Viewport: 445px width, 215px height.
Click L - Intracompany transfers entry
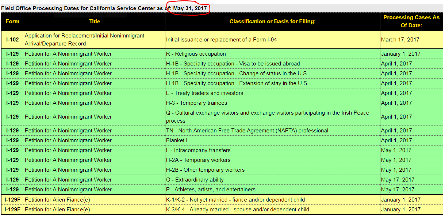pos(198,150)
